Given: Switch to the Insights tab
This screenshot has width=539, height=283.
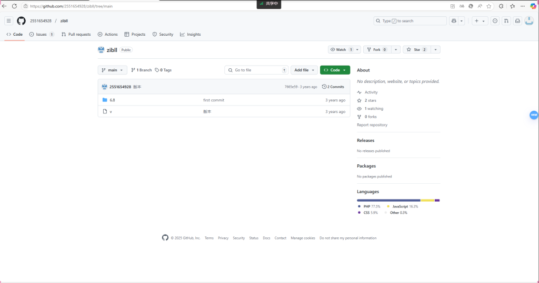Looking at the screenshot, I should (190, 34).
